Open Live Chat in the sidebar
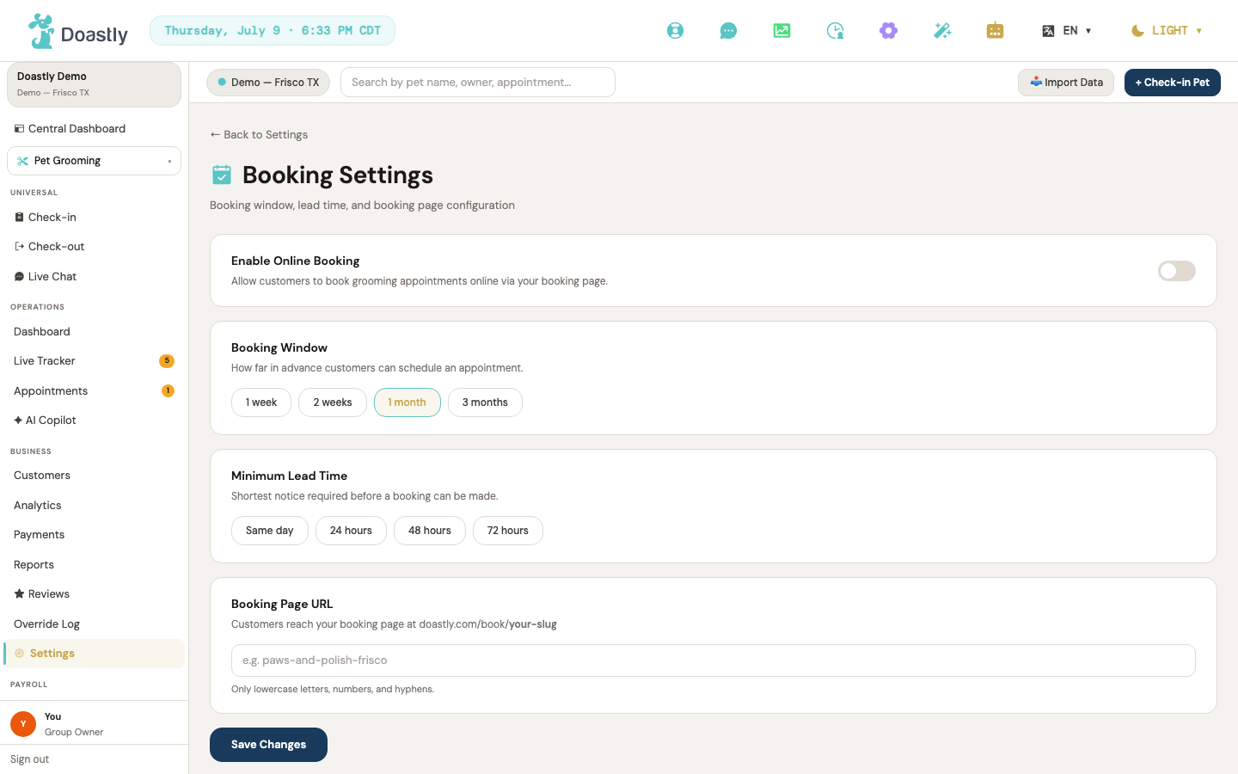This screenshot has height=774, width=1238. tap(94, 277)
